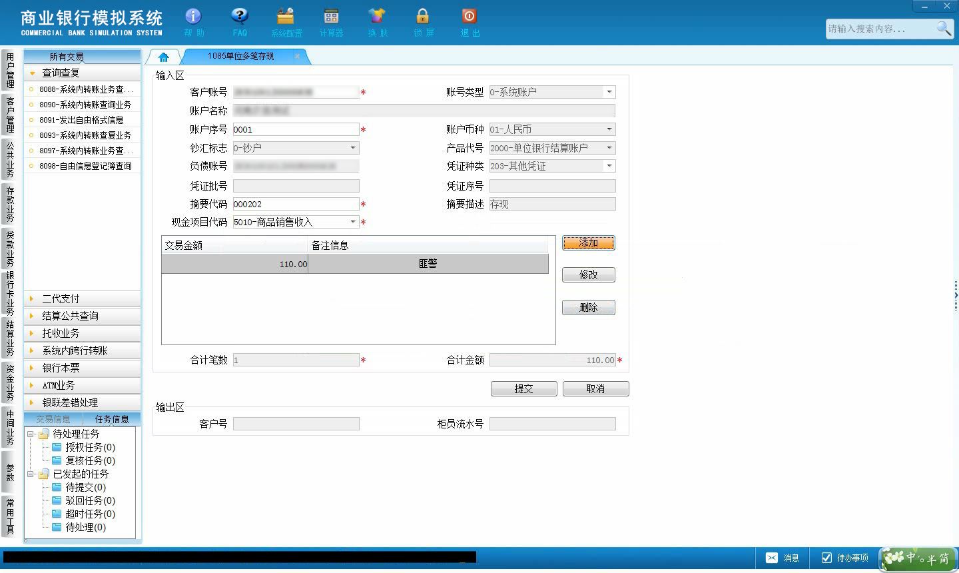Open the 产品代号 dropdown
This screenshot has height=573, width=959.
(609, 148)
